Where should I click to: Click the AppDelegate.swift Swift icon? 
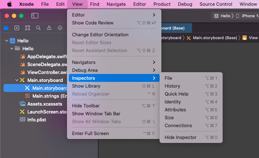click(22, 56)
